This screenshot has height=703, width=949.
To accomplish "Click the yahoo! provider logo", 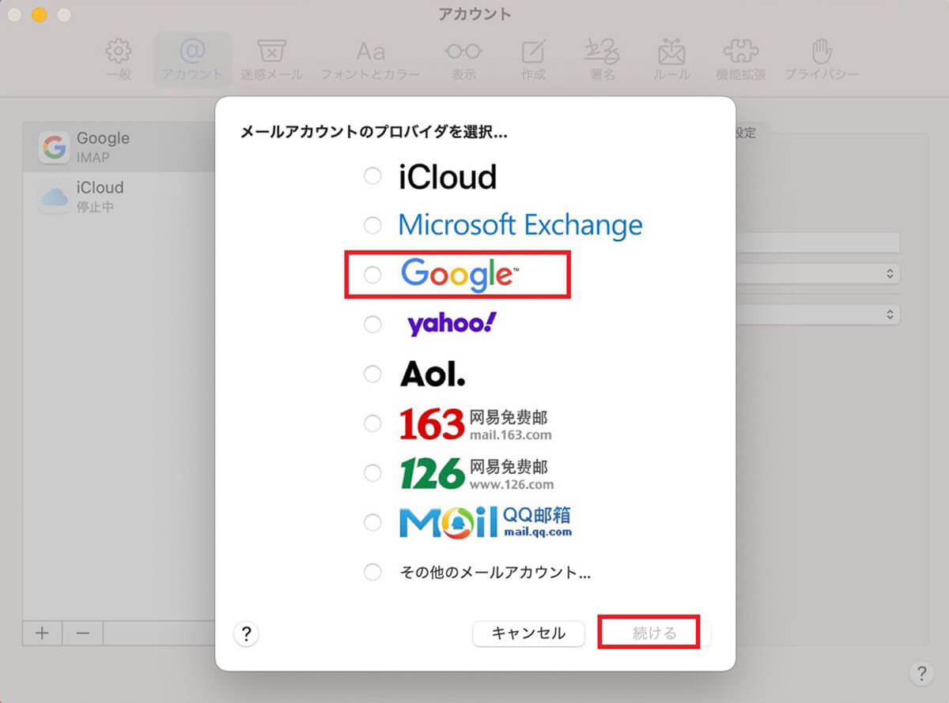I will 452,324.
